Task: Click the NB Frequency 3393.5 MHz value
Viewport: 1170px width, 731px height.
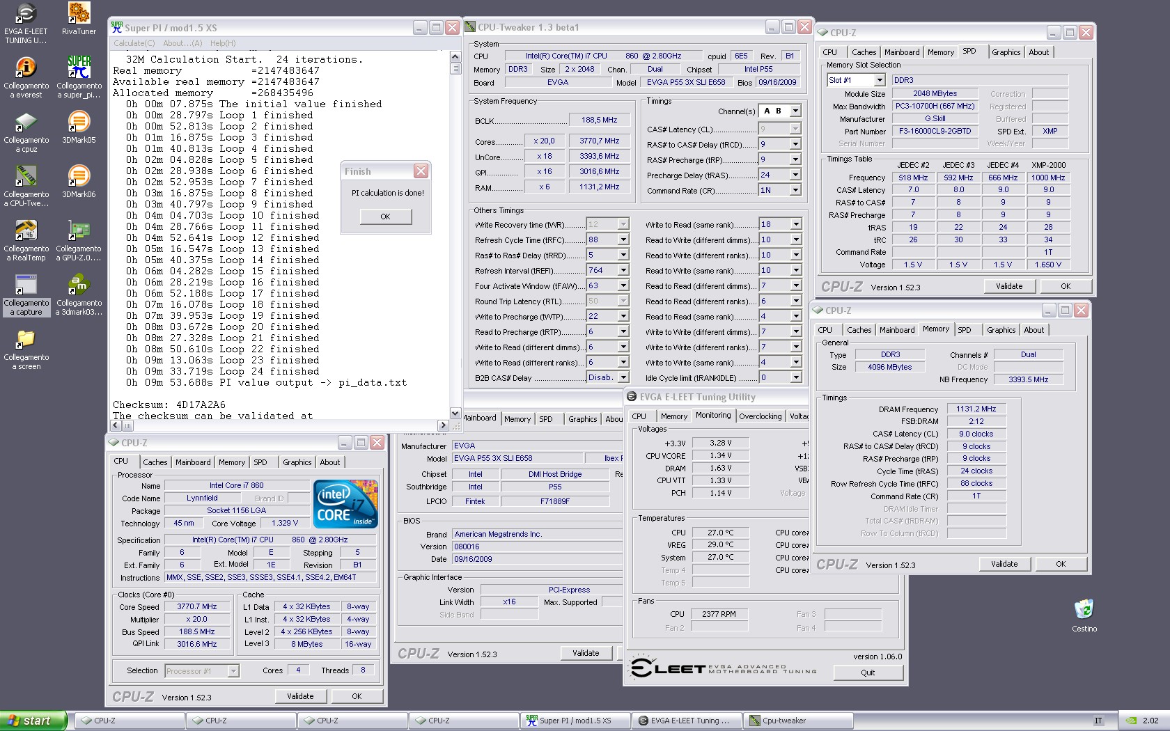Action: coord(1028,379)
